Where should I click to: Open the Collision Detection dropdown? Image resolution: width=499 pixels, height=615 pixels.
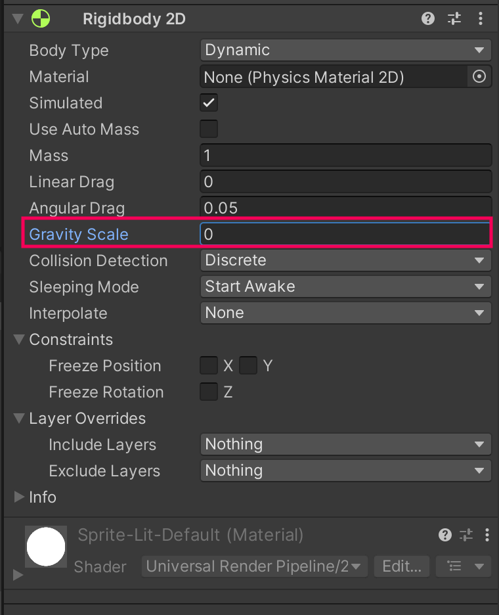pos(345,260)
